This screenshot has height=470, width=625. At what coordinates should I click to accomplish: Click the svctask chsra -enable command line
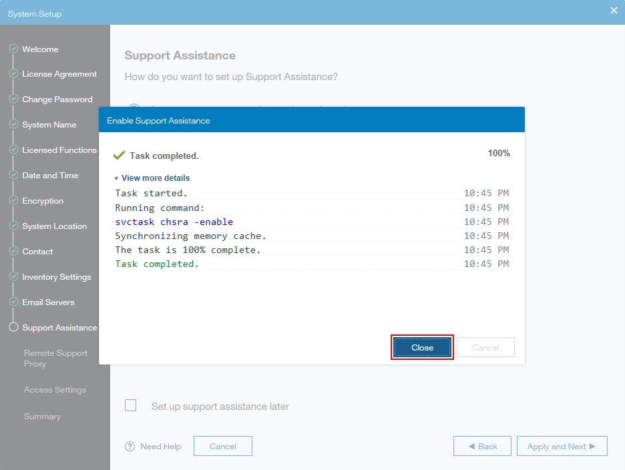click(174, 222)
